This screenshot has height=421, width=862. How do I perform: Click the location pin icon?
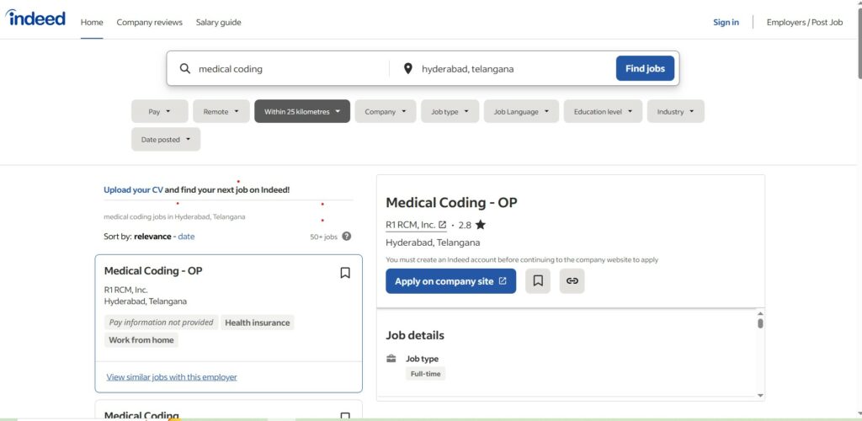[407, 69]
